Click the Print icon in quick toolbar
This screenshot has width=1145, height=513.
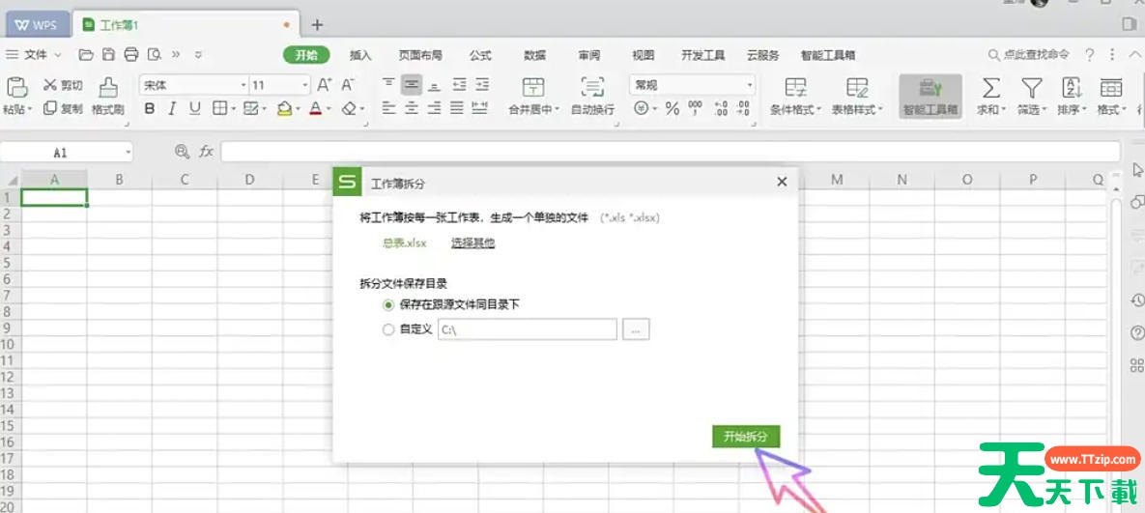coord(130,55)
